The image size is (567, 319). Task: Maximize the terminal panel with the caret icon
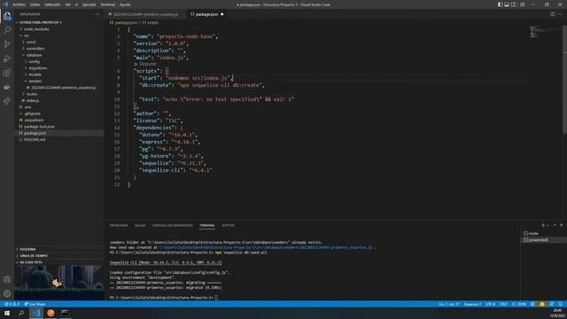pyautogui.click(x=555, y=225)
